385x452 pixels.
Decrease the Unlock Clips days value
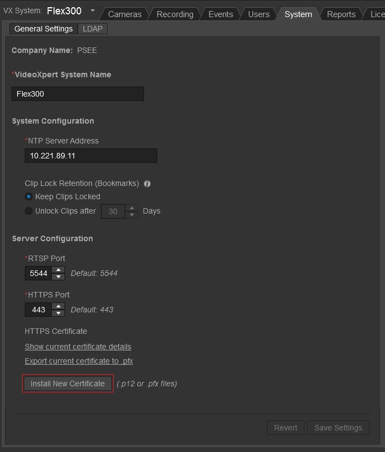click(x=132, y=215)
